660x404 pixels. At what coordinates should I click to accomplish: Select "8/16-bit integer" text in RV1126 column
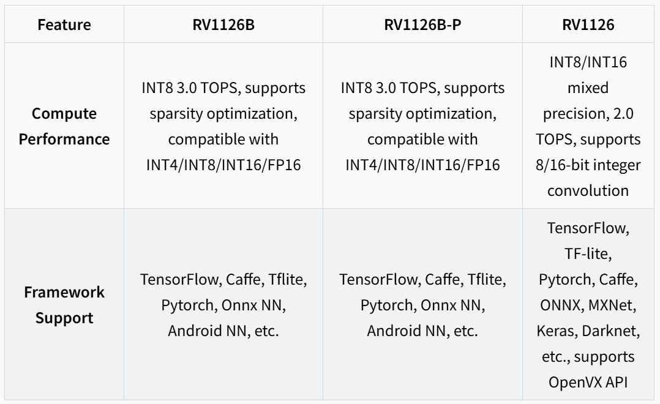pyautogui.click(x=588, y=165)
